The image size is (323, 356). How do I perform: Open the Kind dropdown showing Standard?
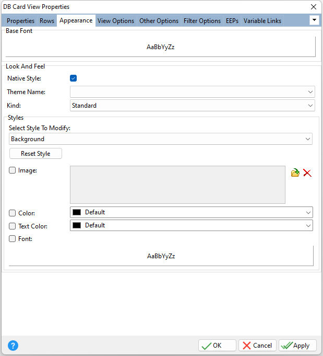point(193,106)
